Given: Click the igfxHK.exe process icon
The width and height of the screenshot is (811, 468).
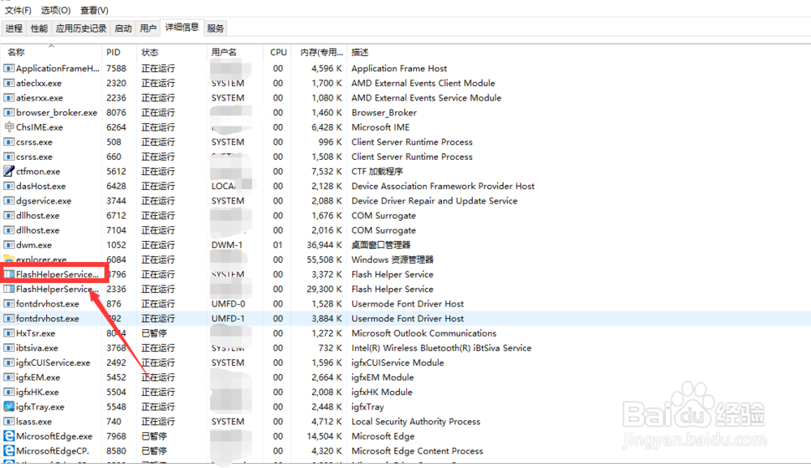Looking at the screenshot, I should 9,392.
